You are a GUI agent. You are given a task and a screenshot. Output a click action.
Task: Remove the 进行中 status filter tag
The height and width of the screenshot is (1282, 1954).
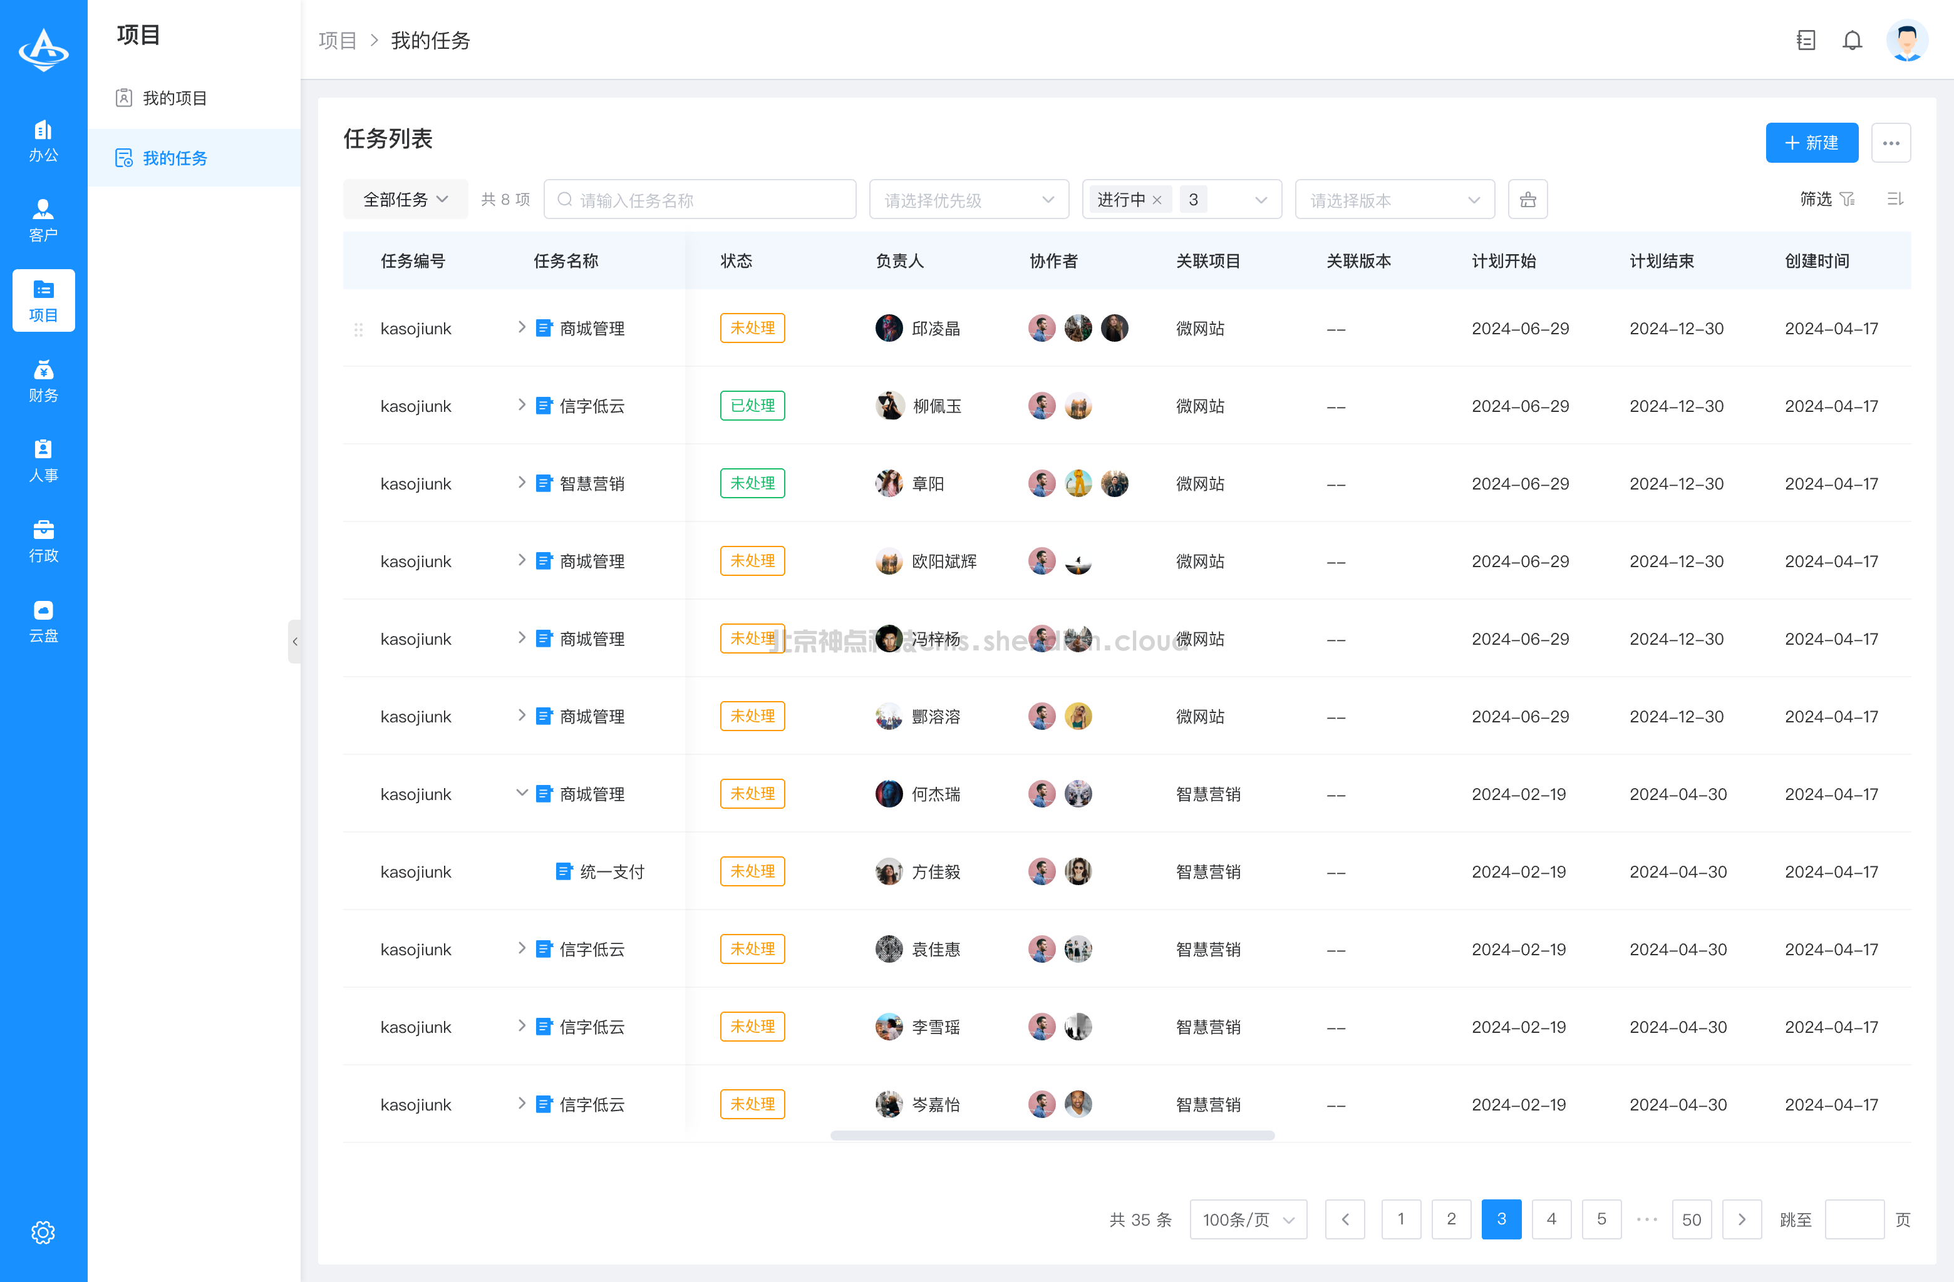coord(1157,200)
